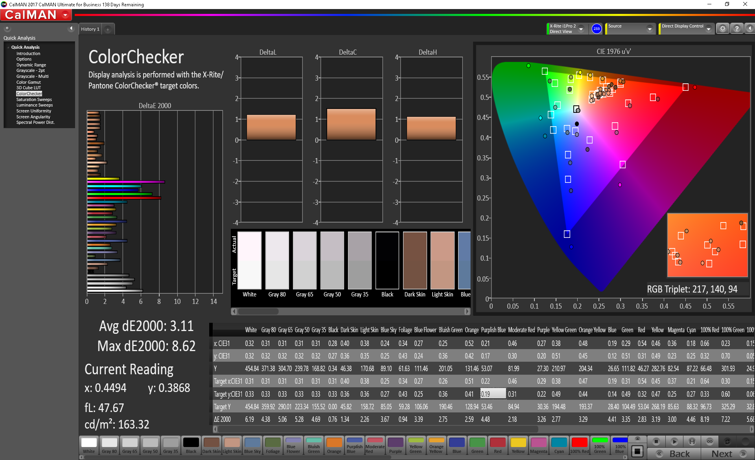This screenshot has height=460, width=755.
Task: Click the collapse sidebar arrow icon
Action: pyautogui.click(x=71, y=29)
